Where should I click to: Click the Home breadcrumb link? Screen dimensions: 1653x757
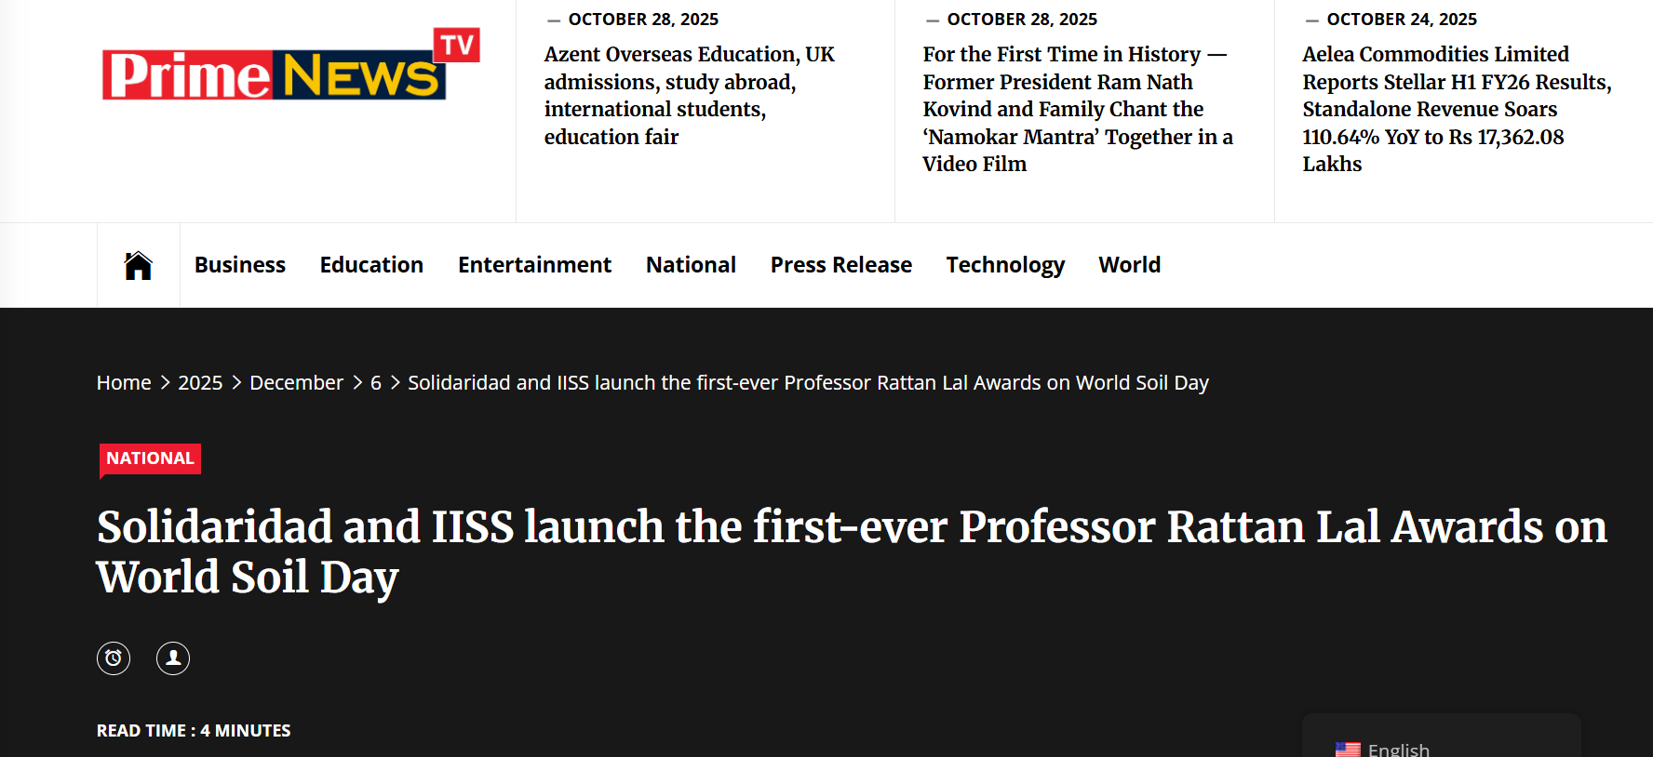[x=124, y=383]
